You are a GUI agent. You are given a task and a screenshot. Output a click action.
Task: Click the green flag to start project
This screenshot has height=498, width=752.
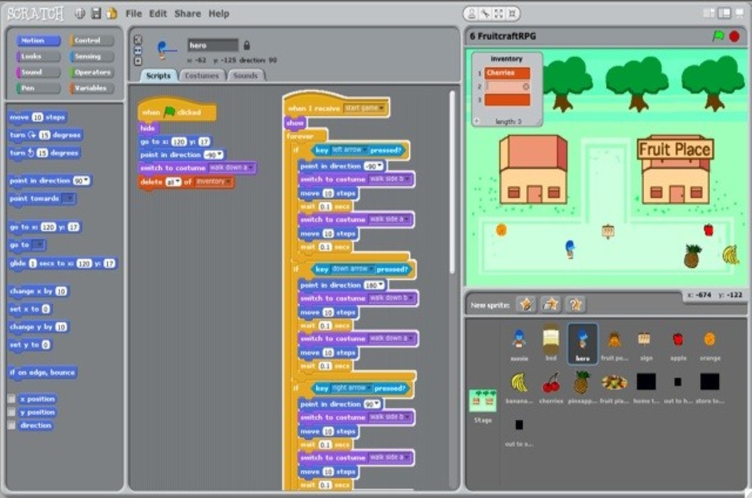718,36
